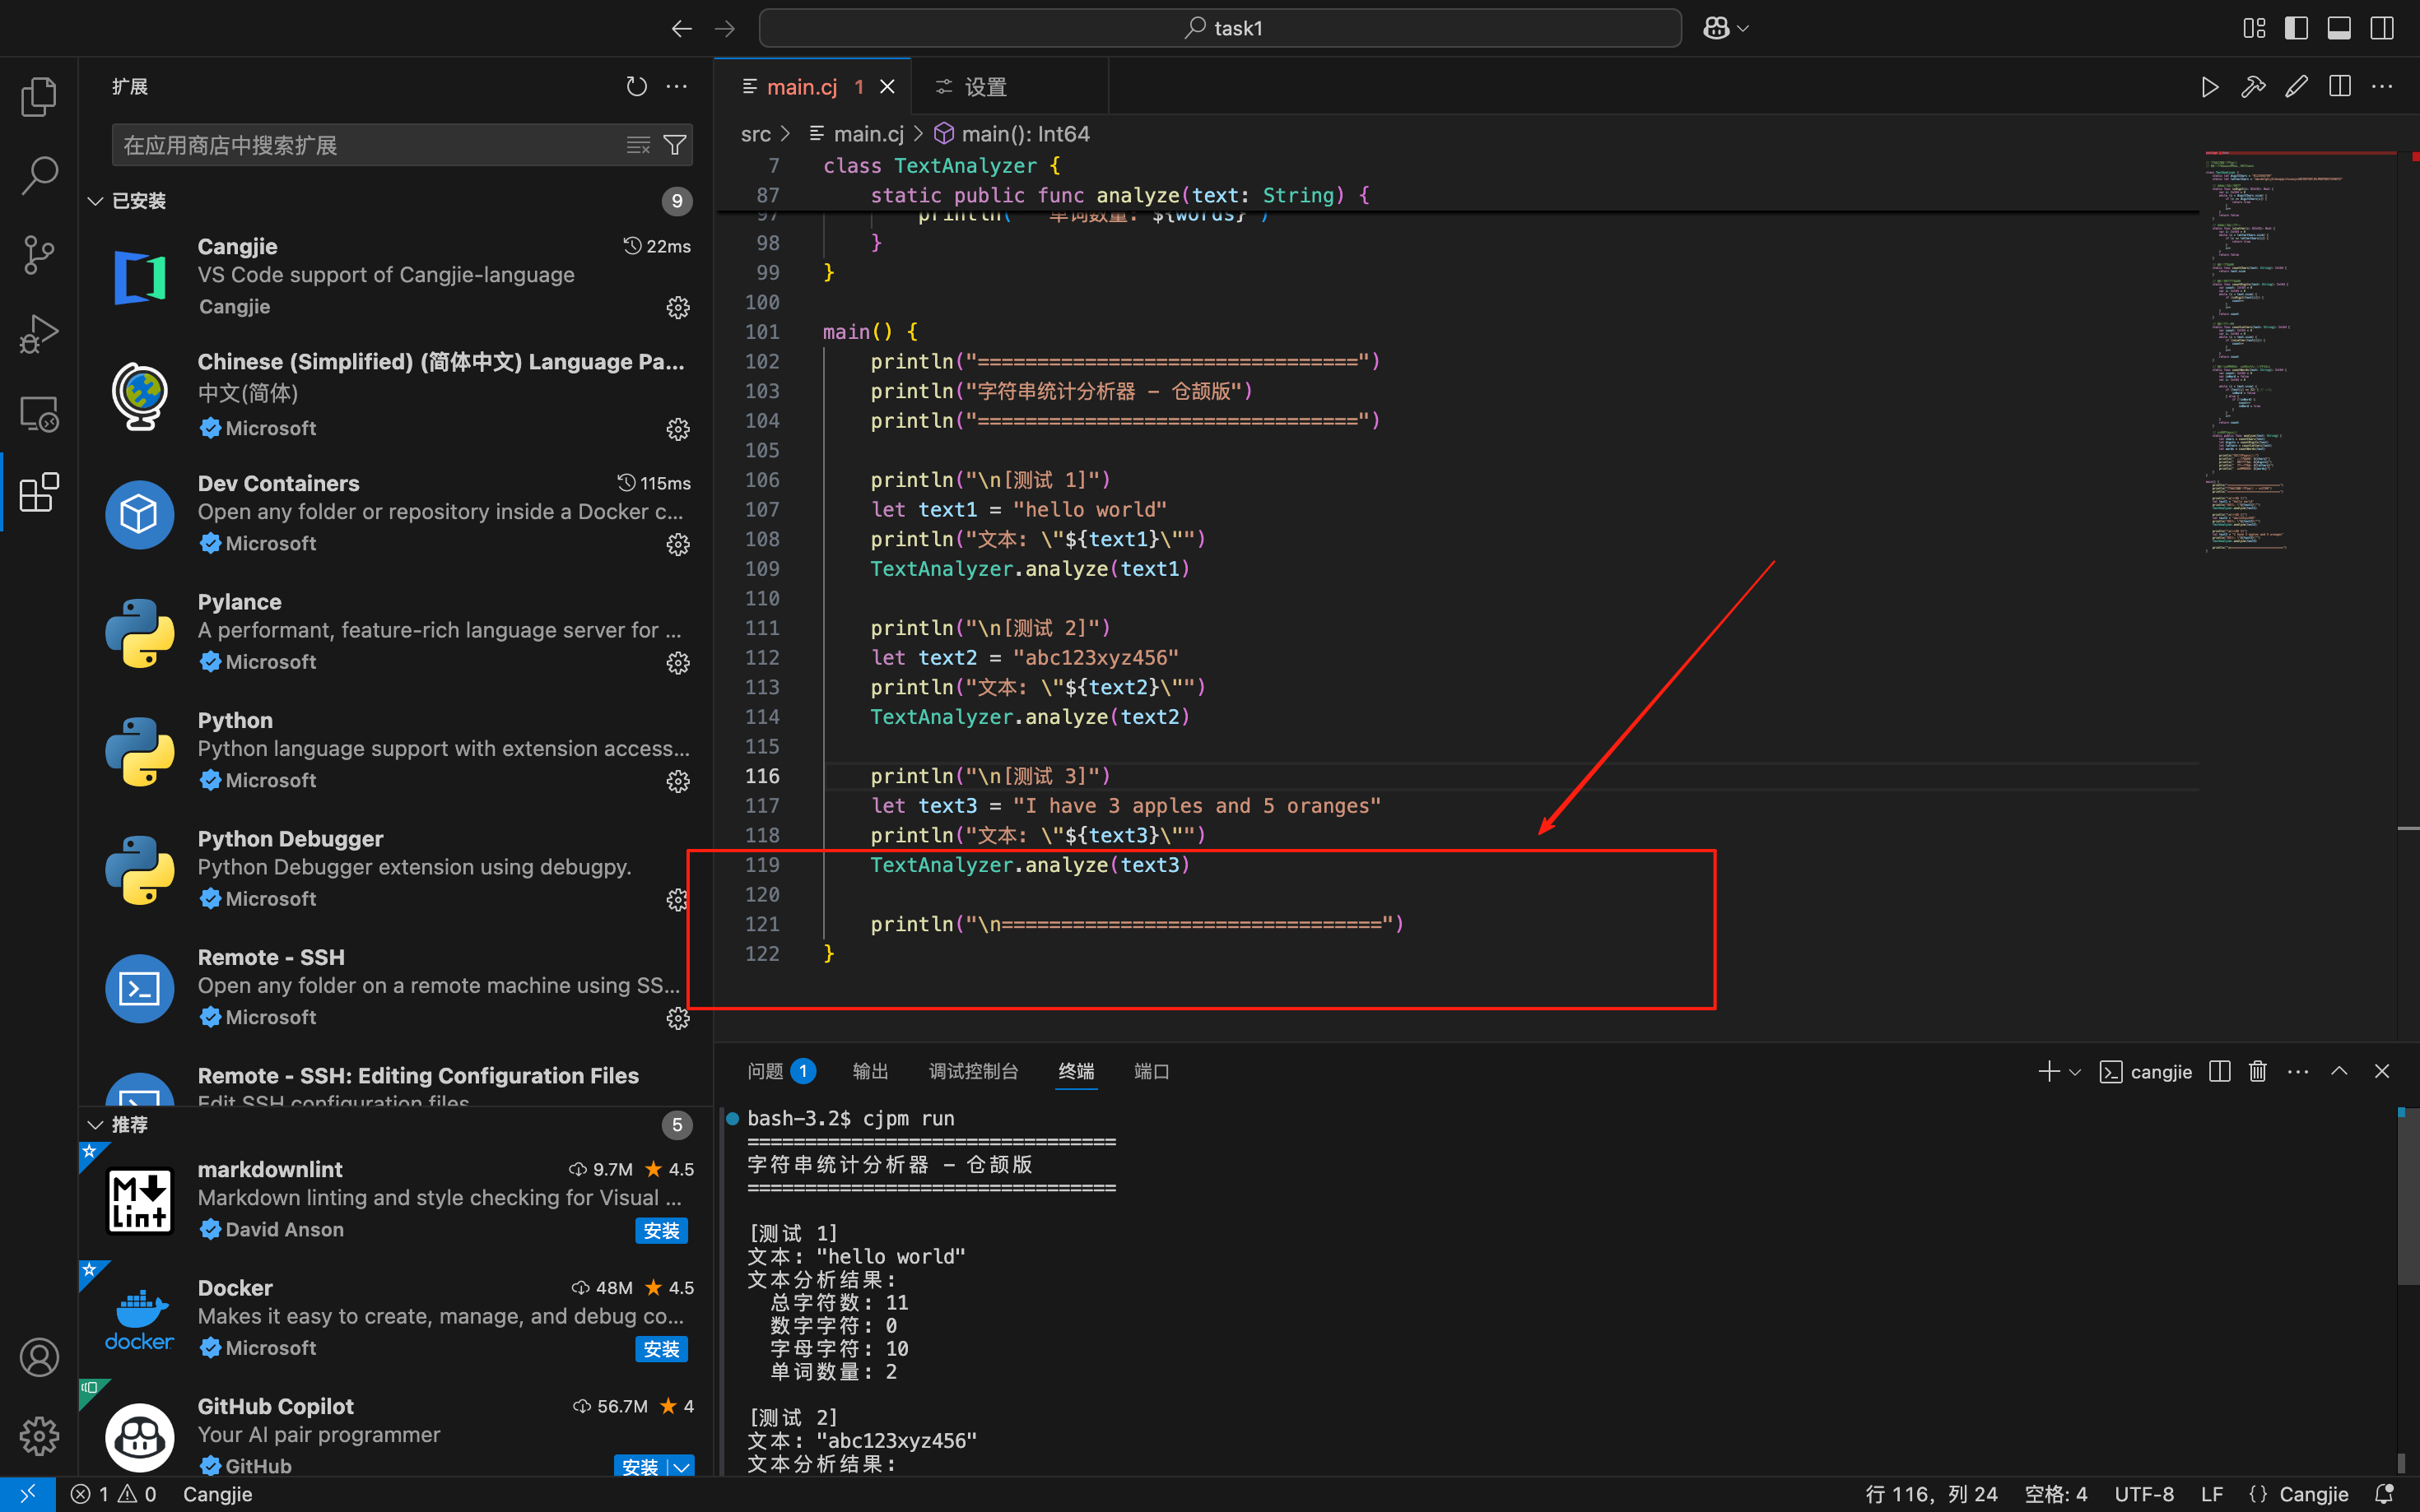Image resolution: width=2420 pixels, height=1512 pixels.
Task: Click the run file play icon
Action: click(x=2210, y=87)
